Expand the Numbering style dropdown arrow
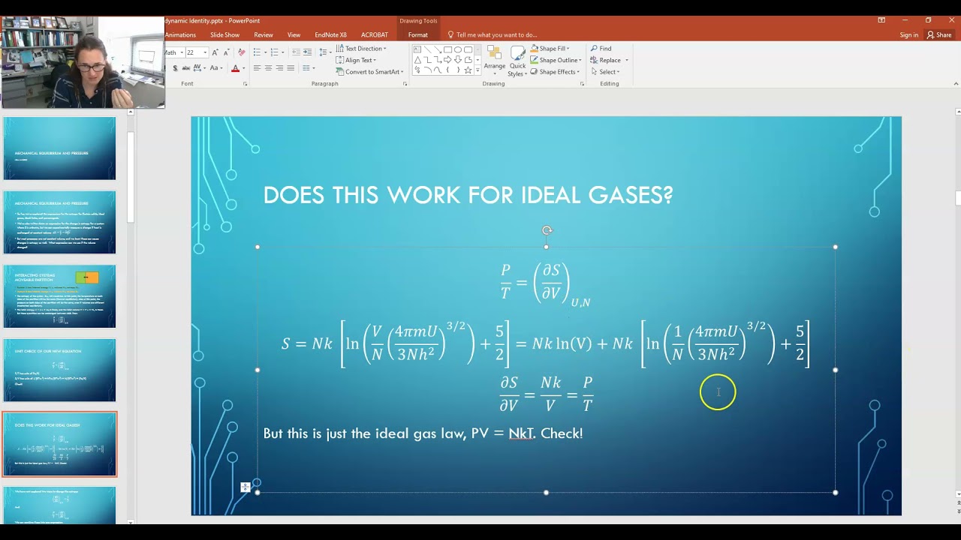The width and height of the screenshot is (961, 540). pos(283,52)
